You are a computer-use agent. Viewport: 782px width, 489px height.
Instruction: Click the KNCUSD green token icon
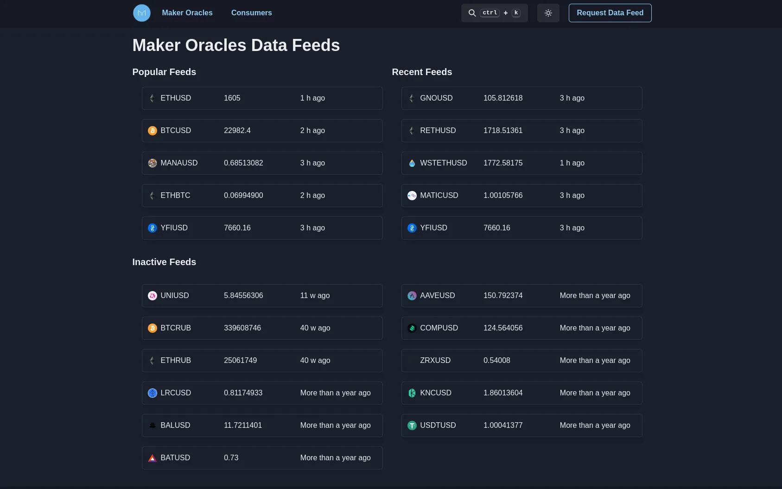[412, 393]
